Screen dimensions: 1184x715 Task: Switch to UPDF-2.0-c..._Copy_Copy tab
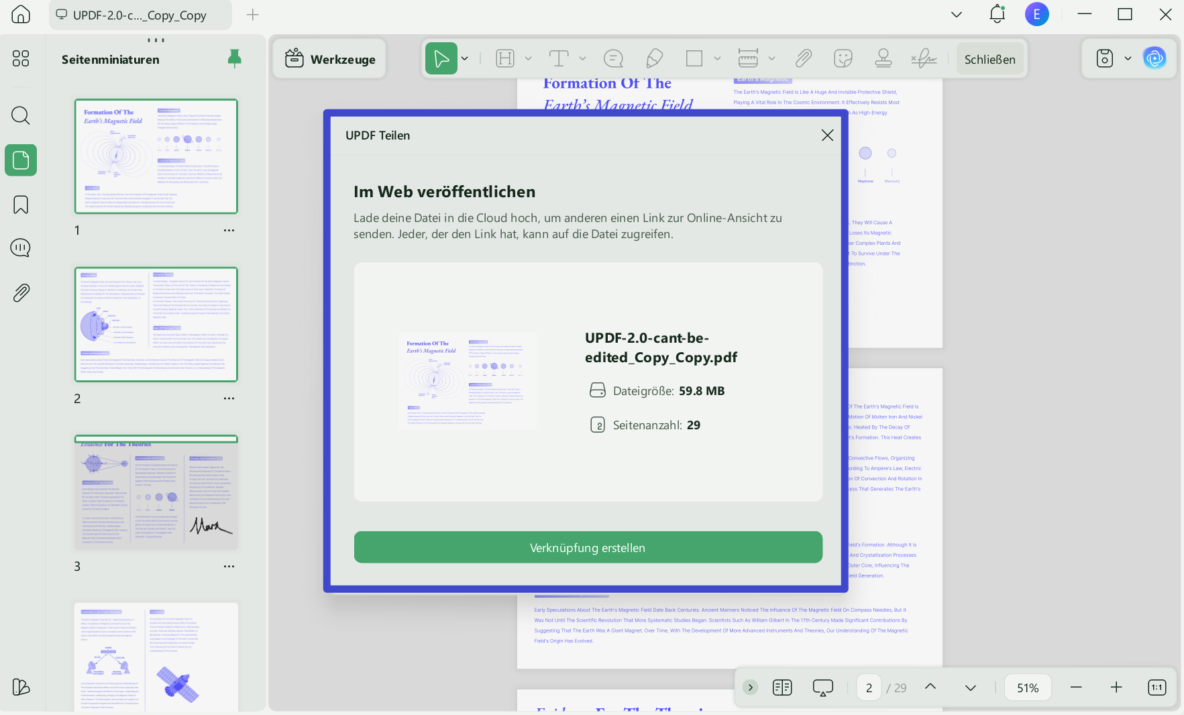tap(140, 15)
